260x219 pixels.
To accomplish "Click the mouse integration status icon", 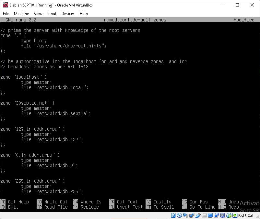I will [229, 215].
